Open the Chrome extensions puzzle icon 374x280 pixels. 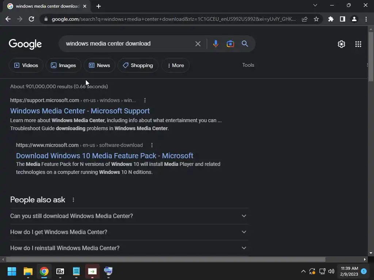tap(331, 19)
